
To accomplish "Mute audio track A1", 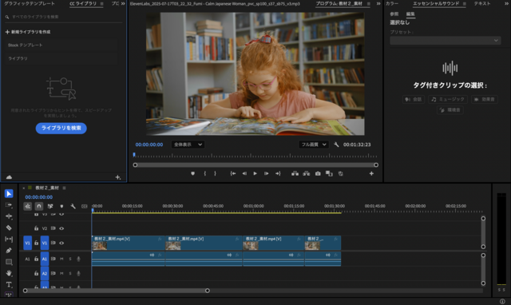I will click(x=61, y=259).
